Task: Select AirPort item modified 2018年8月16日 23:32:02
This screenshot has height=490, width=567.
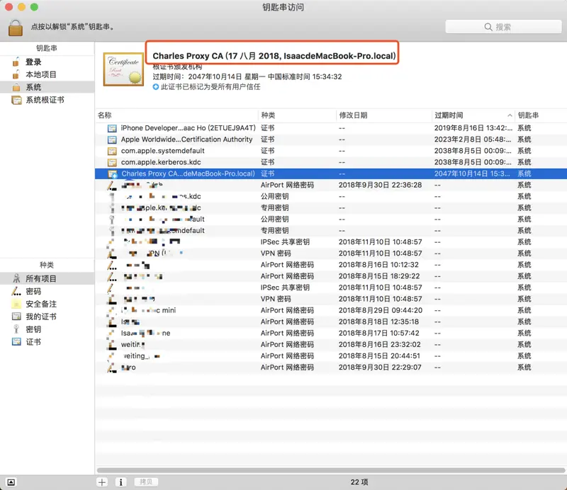Action: click(331, 344)
